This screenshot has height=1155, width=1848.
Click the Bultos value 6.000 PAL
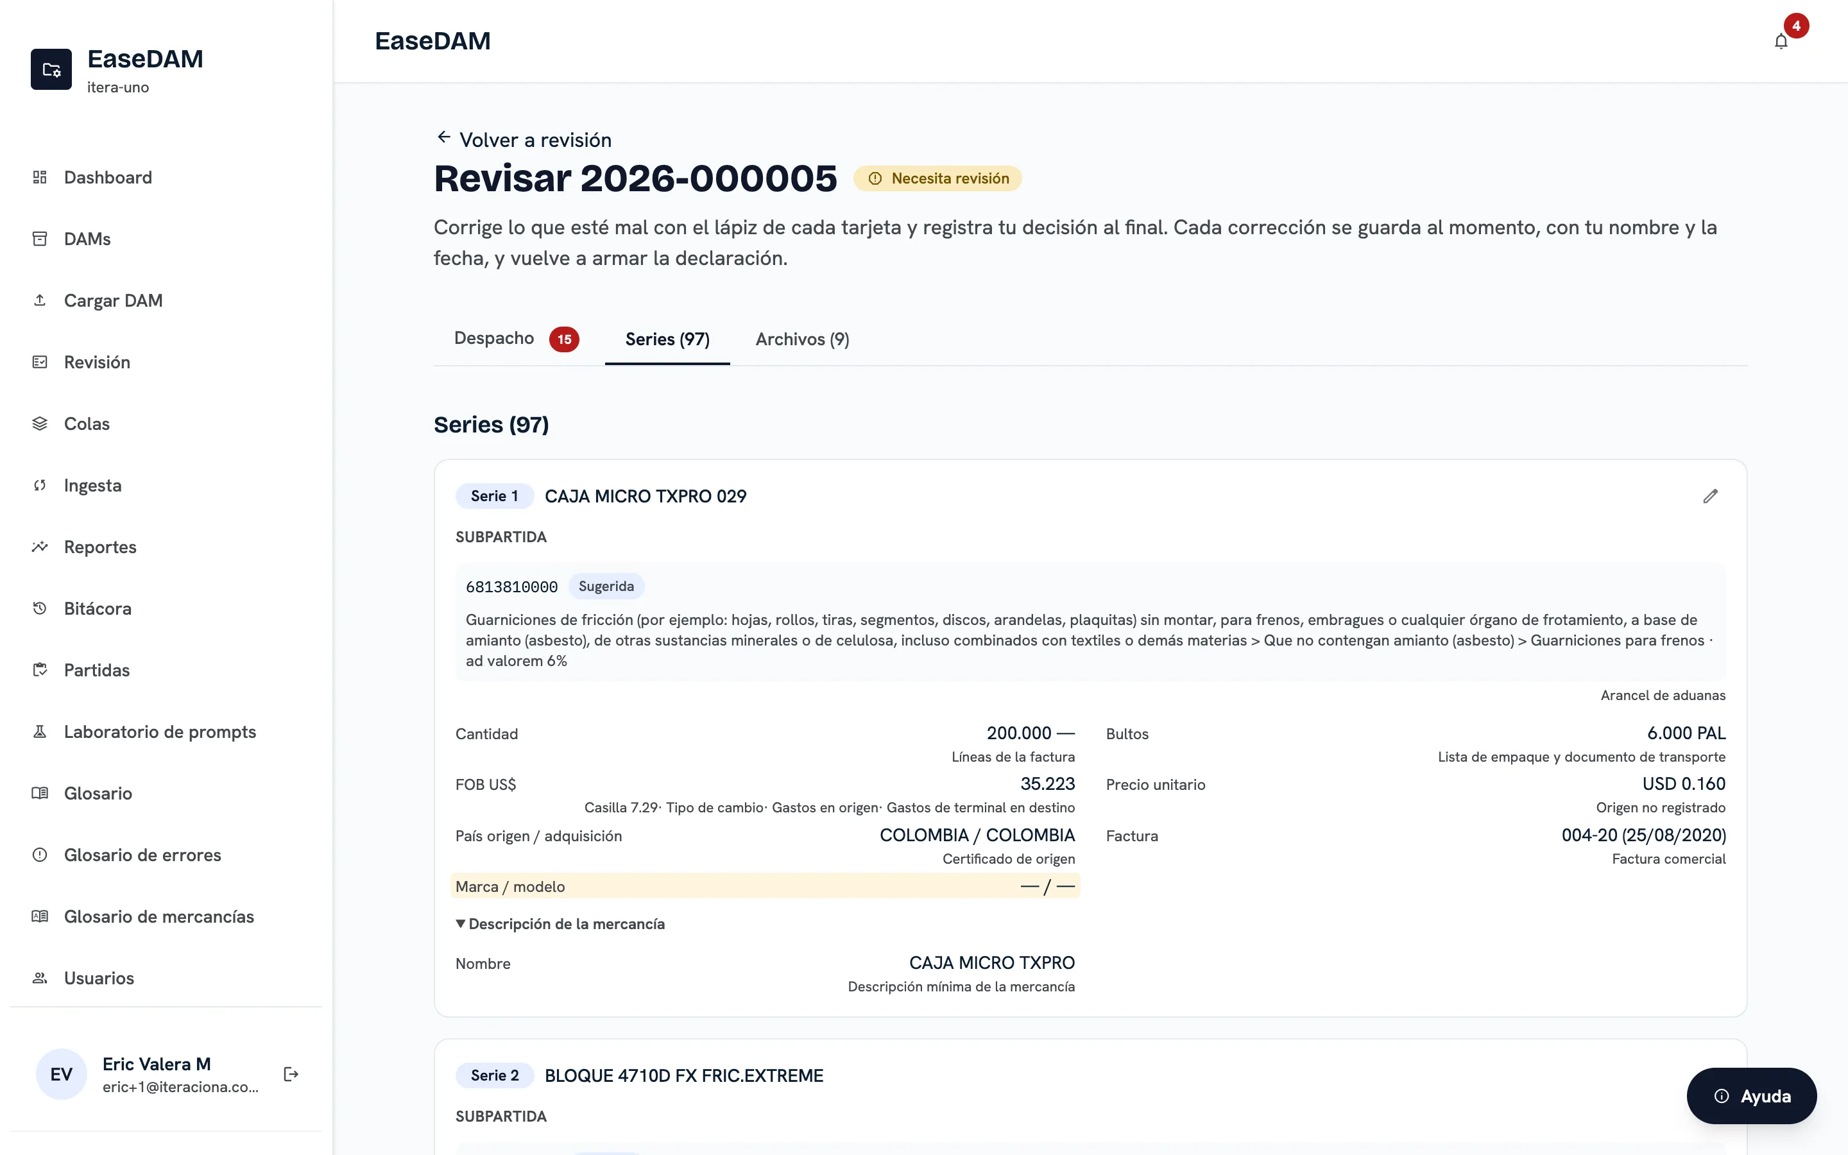(x=1686, y=733)
